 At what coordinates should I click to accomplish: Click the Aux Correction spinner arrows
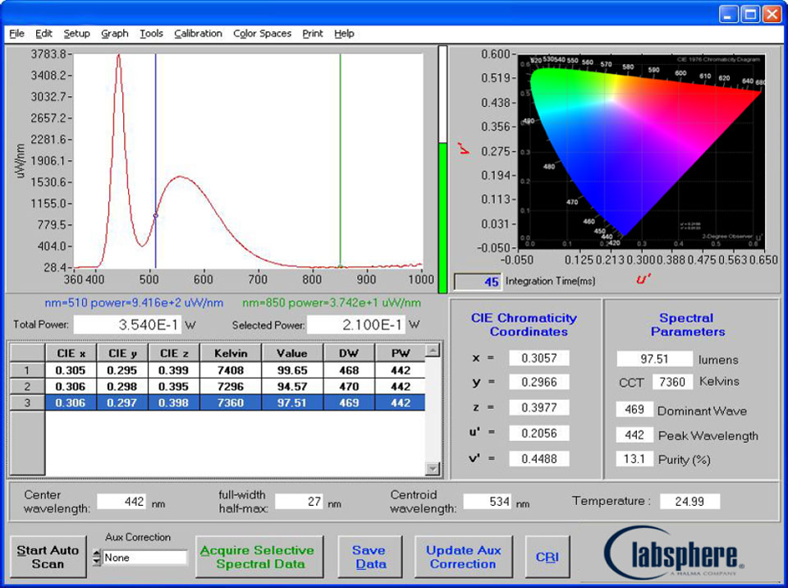[97, 558]
